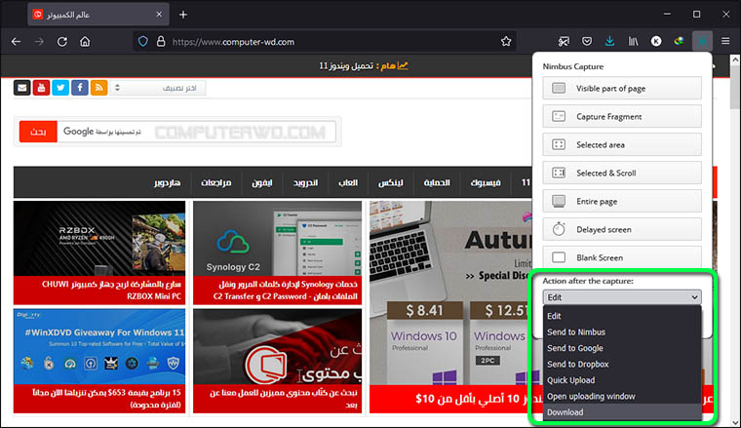Click the address bar URL

pos(233,42)
